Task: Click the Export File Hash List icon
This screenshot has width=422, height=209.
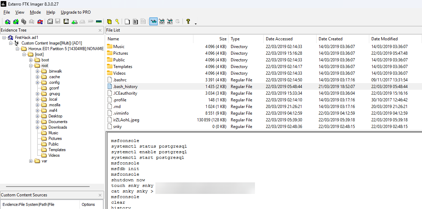Action: tap(135, 21)
